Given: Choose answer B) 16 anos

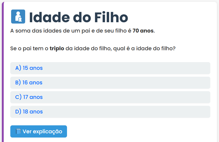Looking at the screenshot, I should [110, 83].
